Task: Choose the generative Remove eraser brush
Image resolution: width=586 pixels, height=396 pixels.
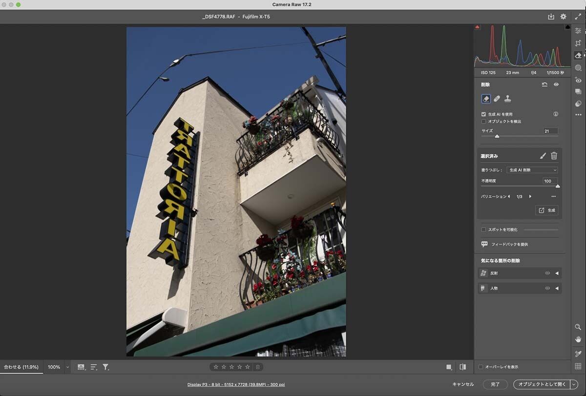Action: pyautogui.click(x=486, y=99)
